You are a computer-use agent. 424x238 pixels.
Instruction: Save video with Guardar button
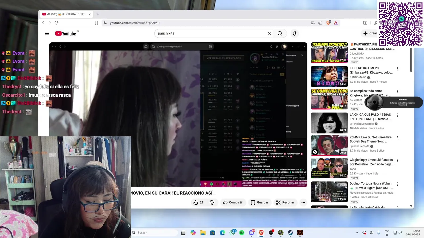(259, 202)
